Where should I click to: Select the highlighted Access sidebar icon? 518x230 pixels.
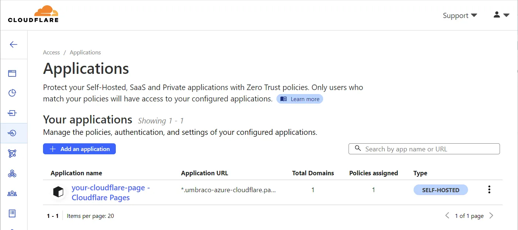(x=12, y=133)
